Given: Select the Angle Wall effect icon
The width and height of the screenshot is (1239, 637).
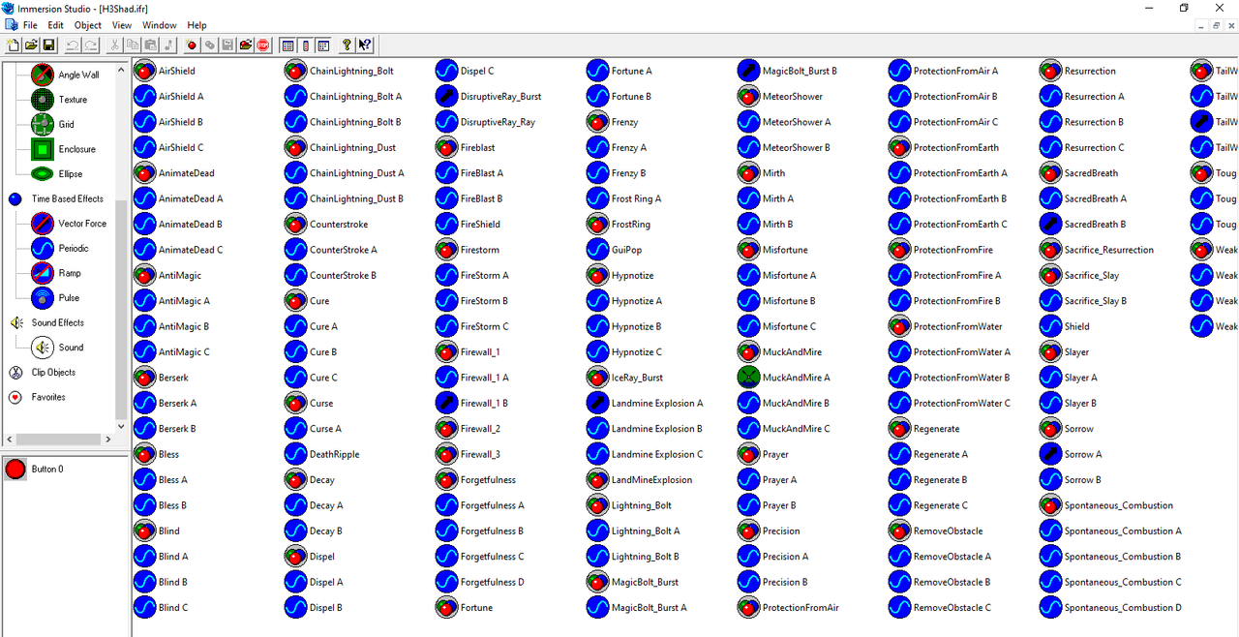Looking at the screenshot, I should coord(43,75).
